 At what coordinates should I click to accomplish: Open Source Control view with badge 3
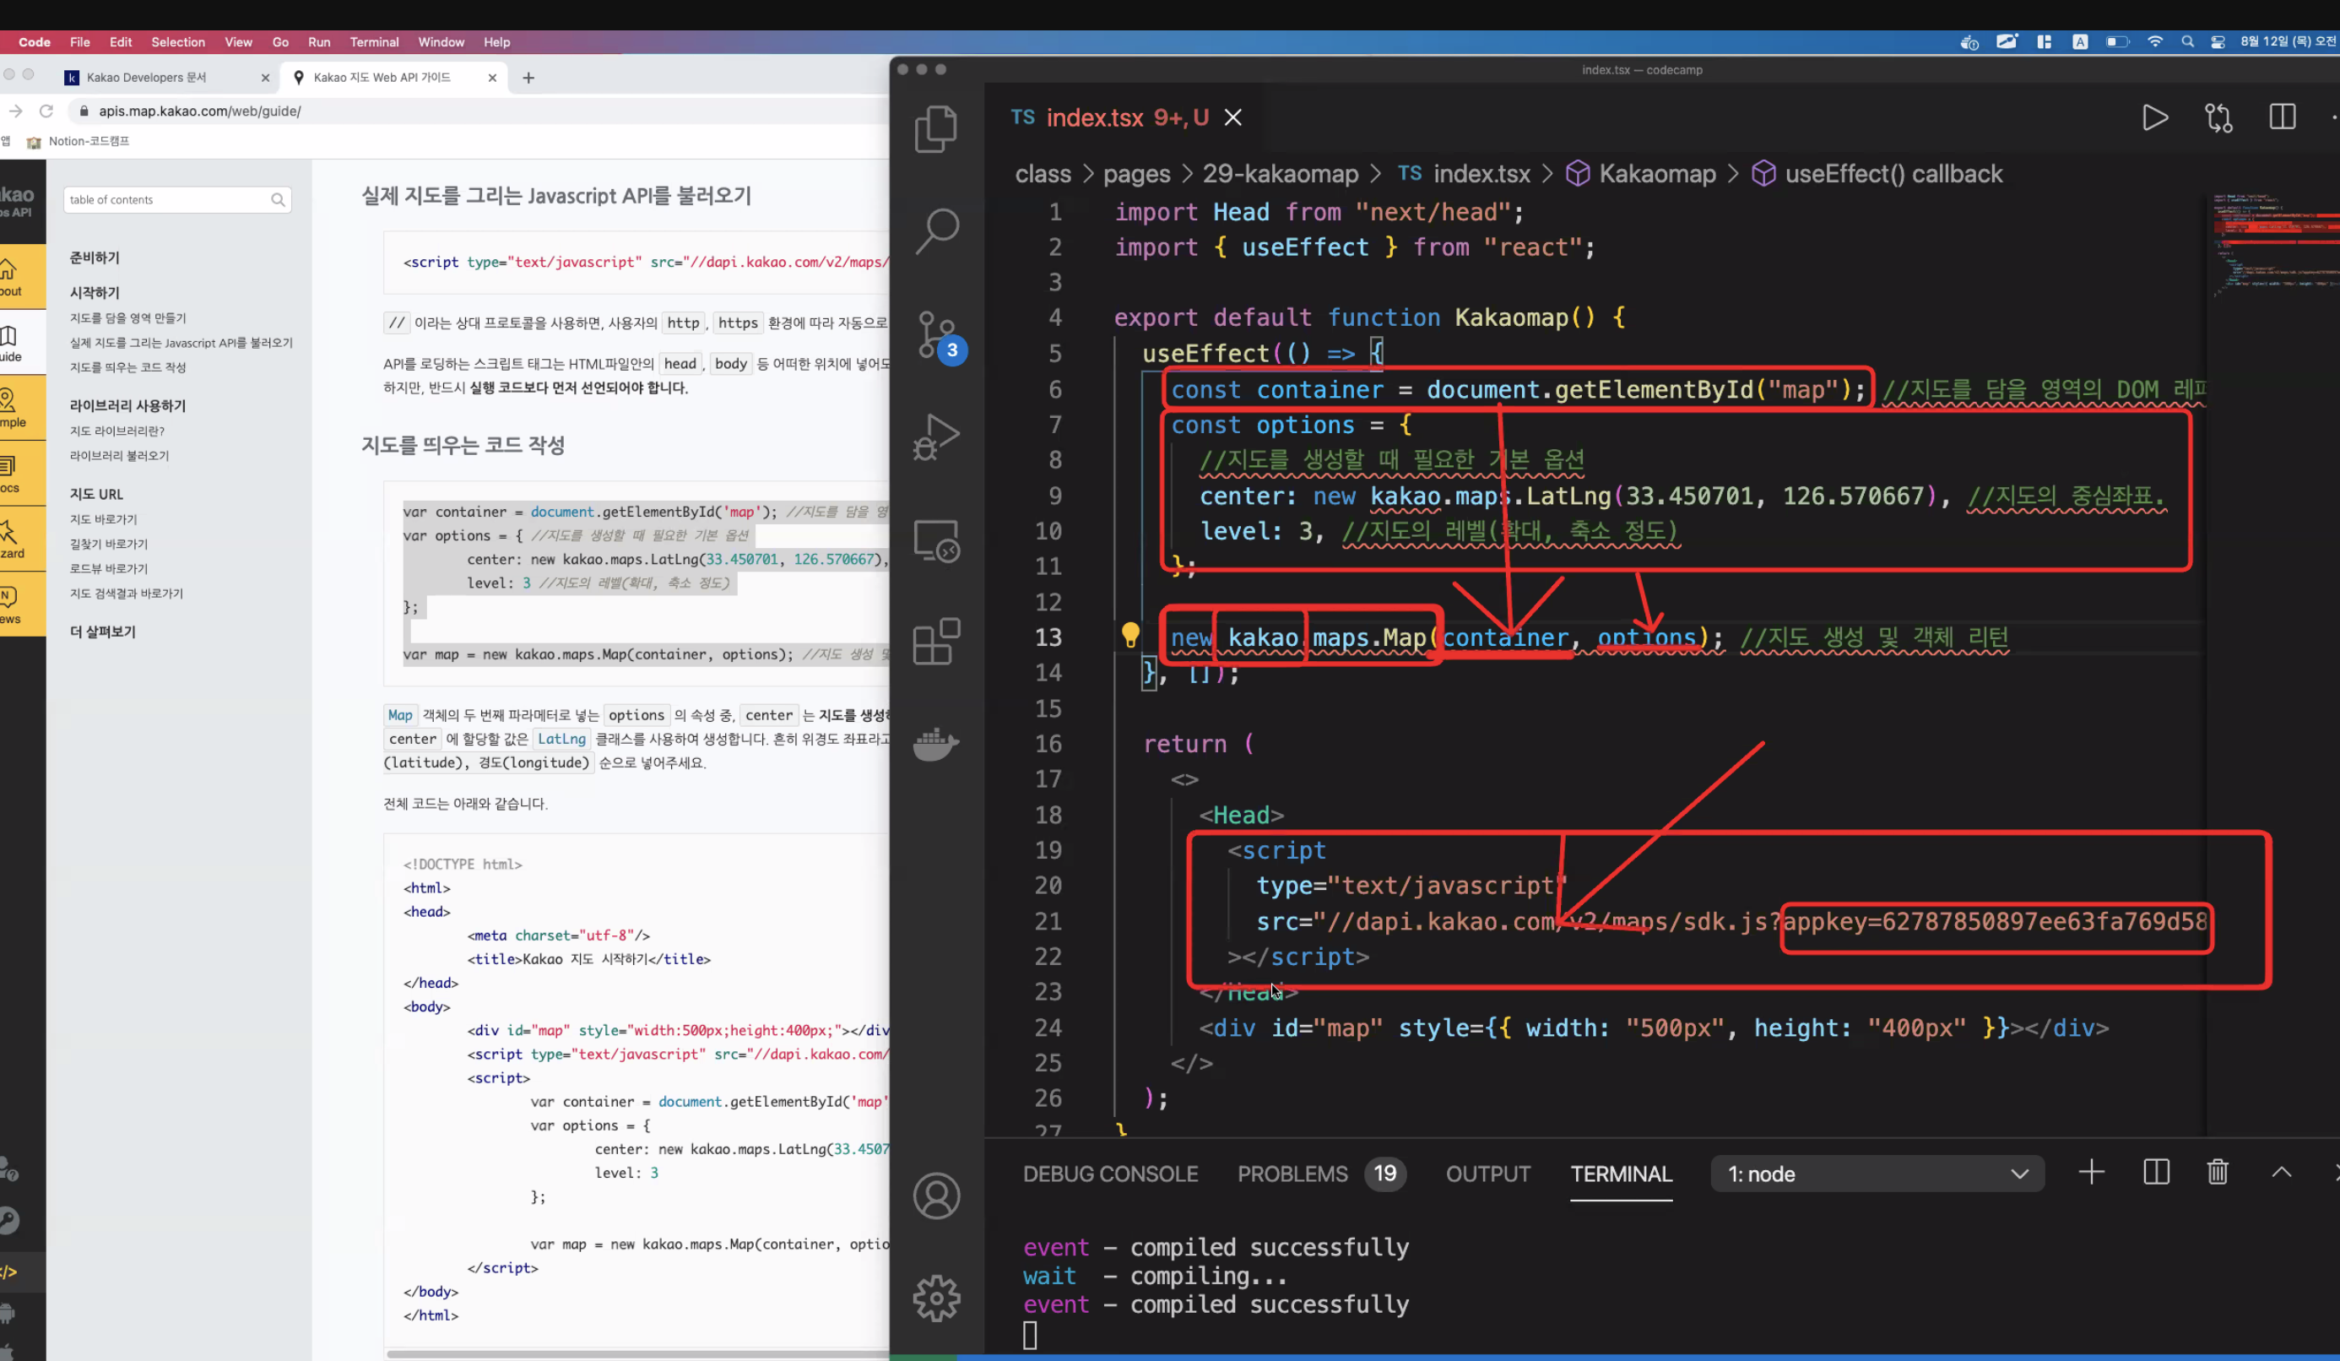click(x=936, y=335)
